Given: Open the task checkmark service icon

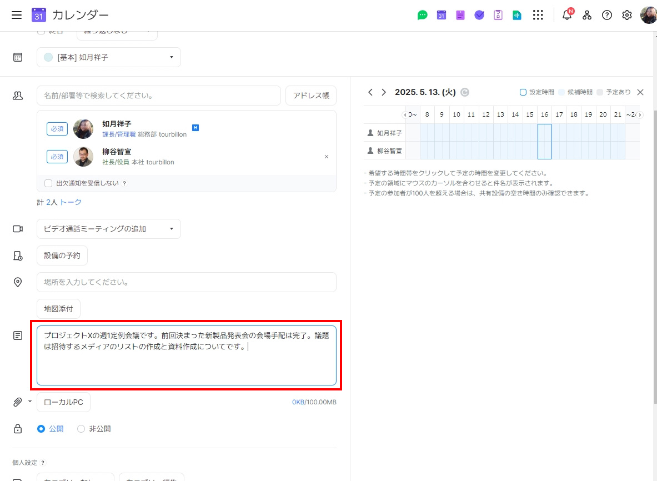Looking at the screenshot, I should click(479, 15).
